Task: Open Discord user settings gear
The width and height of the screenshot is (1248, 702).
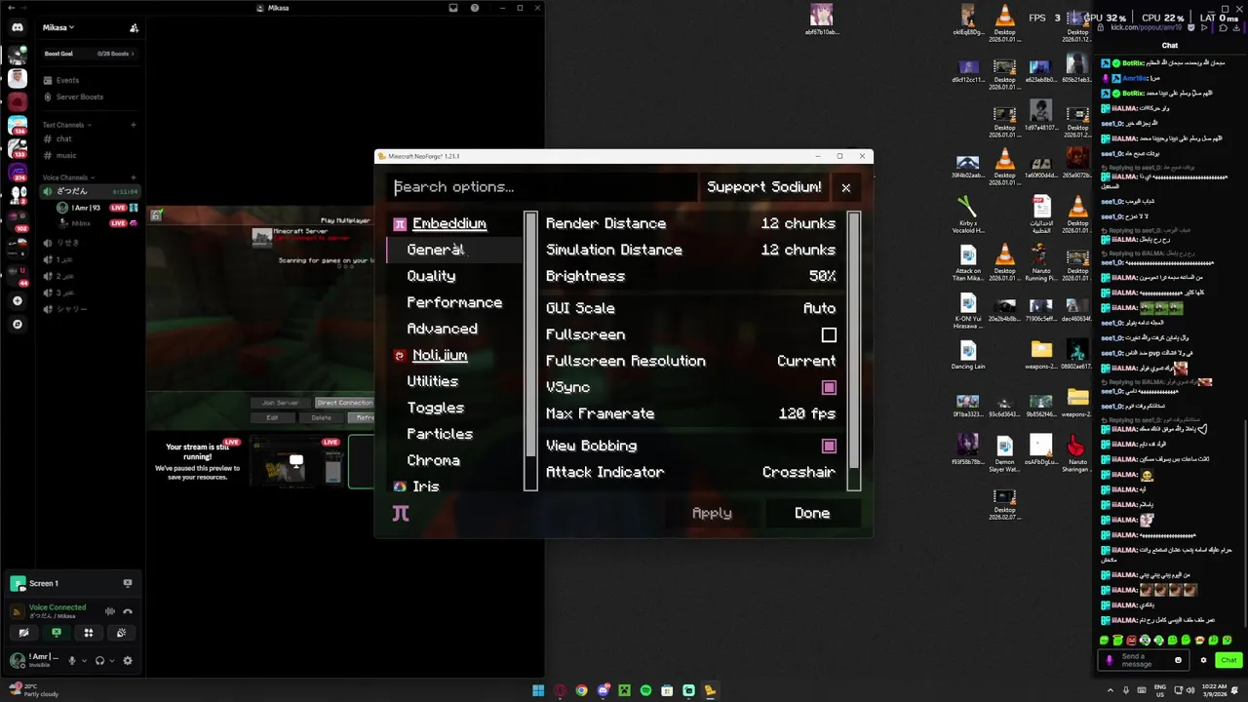Action: tap(127, 661)
